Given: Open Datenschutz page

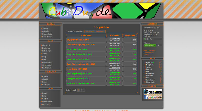Looking at the screenshot, I should [47, 102].
